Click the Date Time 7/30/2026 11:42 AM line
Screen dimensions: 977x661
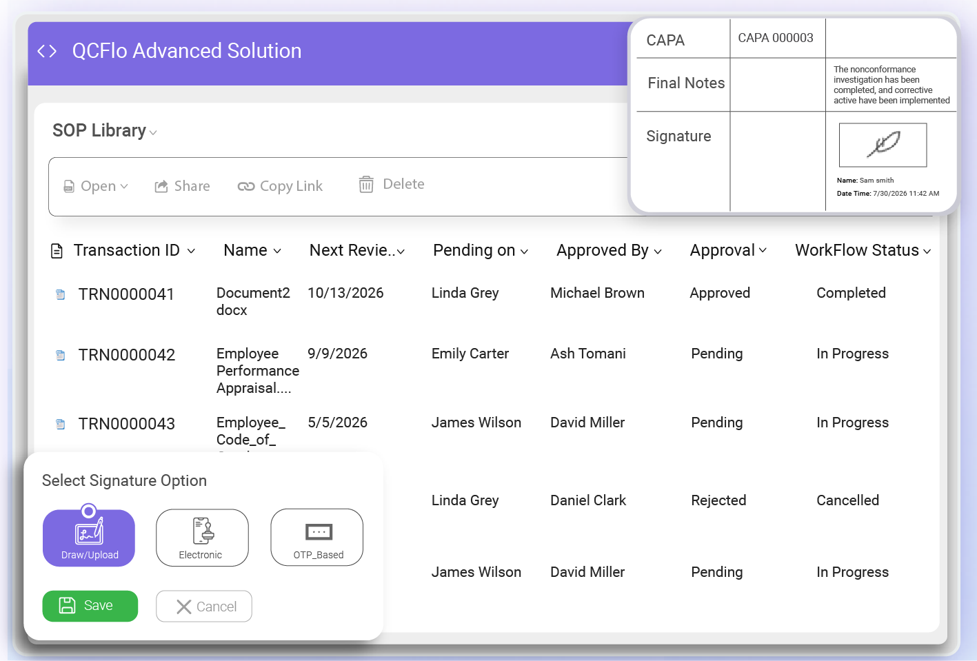click(888, 194)
